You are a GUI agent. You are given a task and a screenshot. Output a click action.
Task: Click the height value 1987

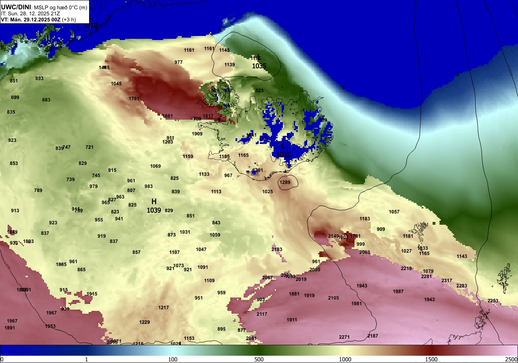(398, 291)
